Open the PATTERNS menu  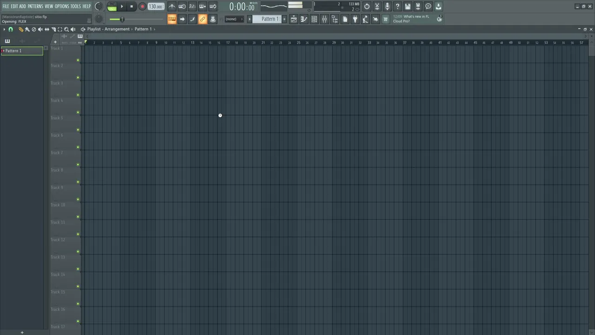(x=35, y=7)
